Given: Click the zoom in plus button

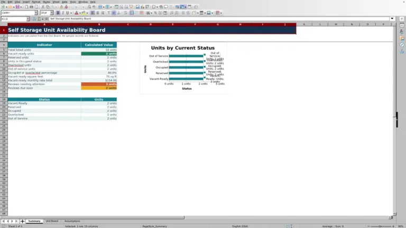Looking at the screenshot, I should 393,226.
